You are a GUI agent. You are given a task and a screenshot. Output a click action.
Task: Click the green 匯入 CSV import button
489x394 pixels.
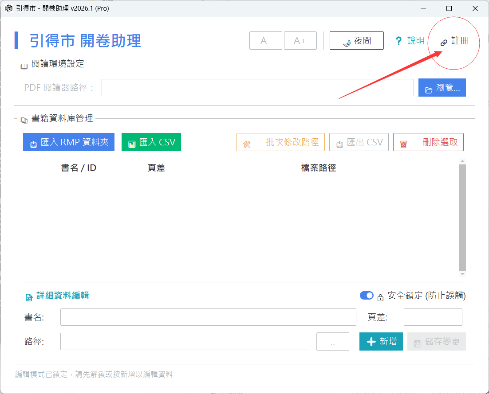tap(151, 142)
